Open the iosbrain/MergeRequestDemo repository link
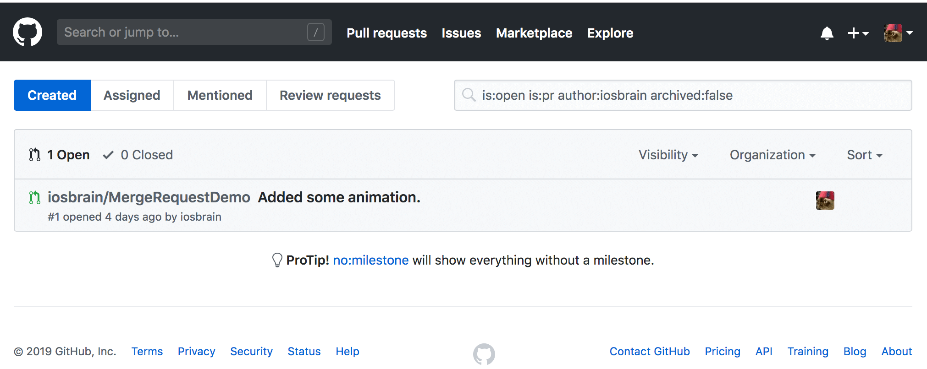927x369 pixels. [149, 197]
